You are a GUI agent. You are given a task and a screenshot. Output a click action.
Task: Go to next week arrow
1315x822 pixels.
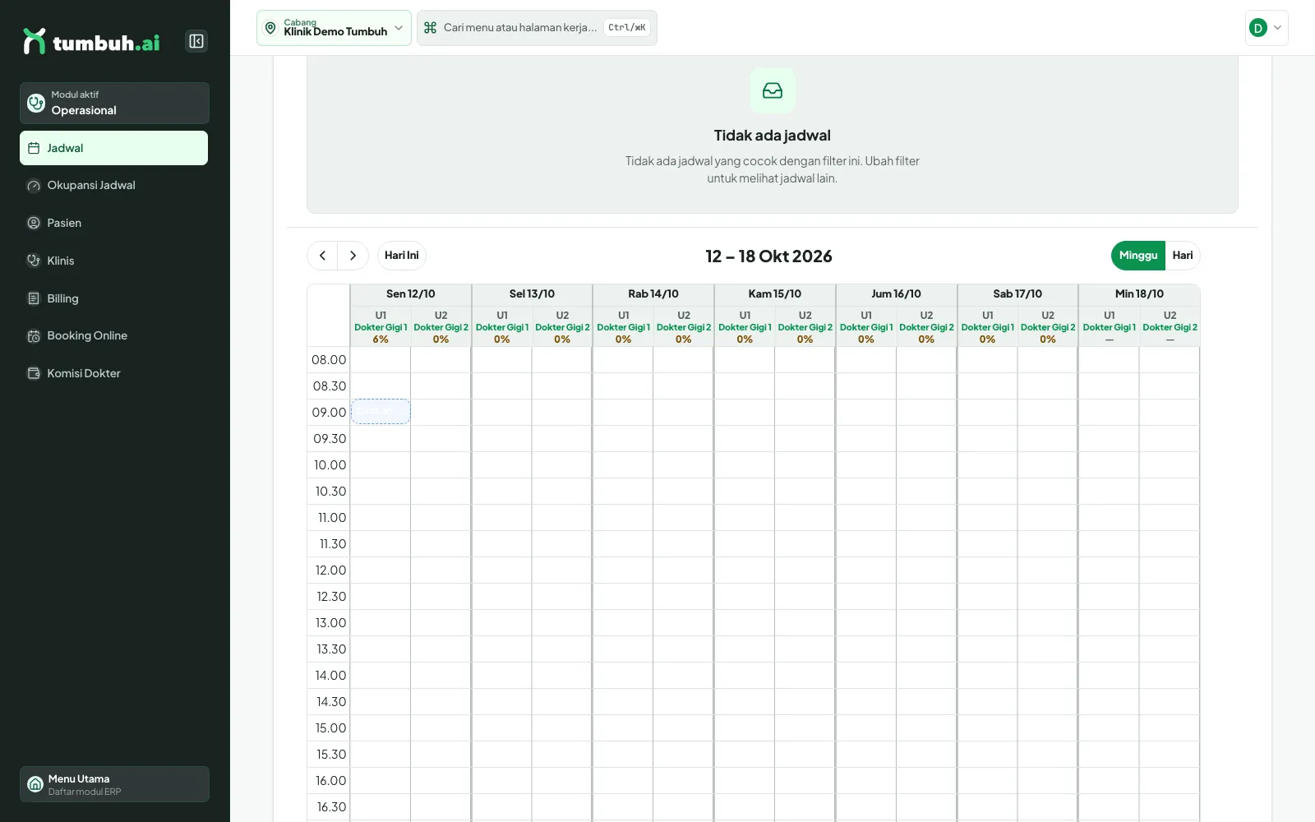pos(353,256)
